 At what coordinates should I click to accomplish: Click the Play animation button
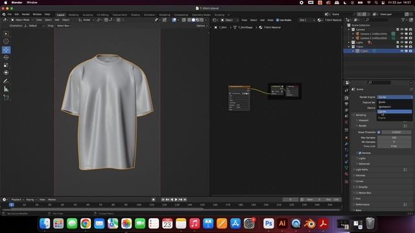coord(176,200)
